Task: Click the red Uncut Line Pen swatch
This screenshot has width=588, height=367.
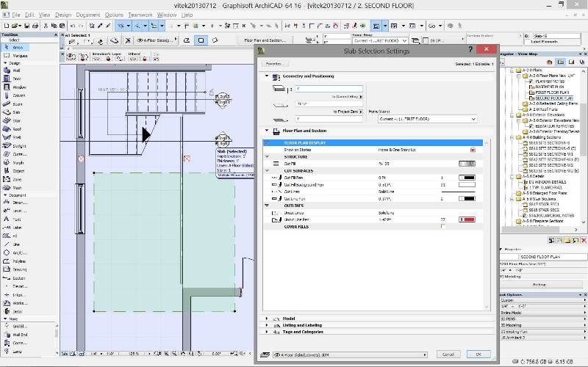Action: point(467,219)
